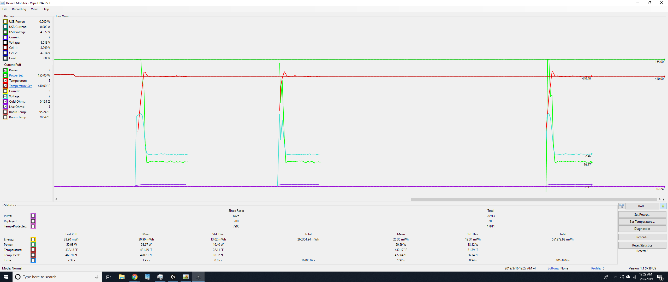Click the pause live view icon
The image size is (668, 282).
tap(663, 206)
